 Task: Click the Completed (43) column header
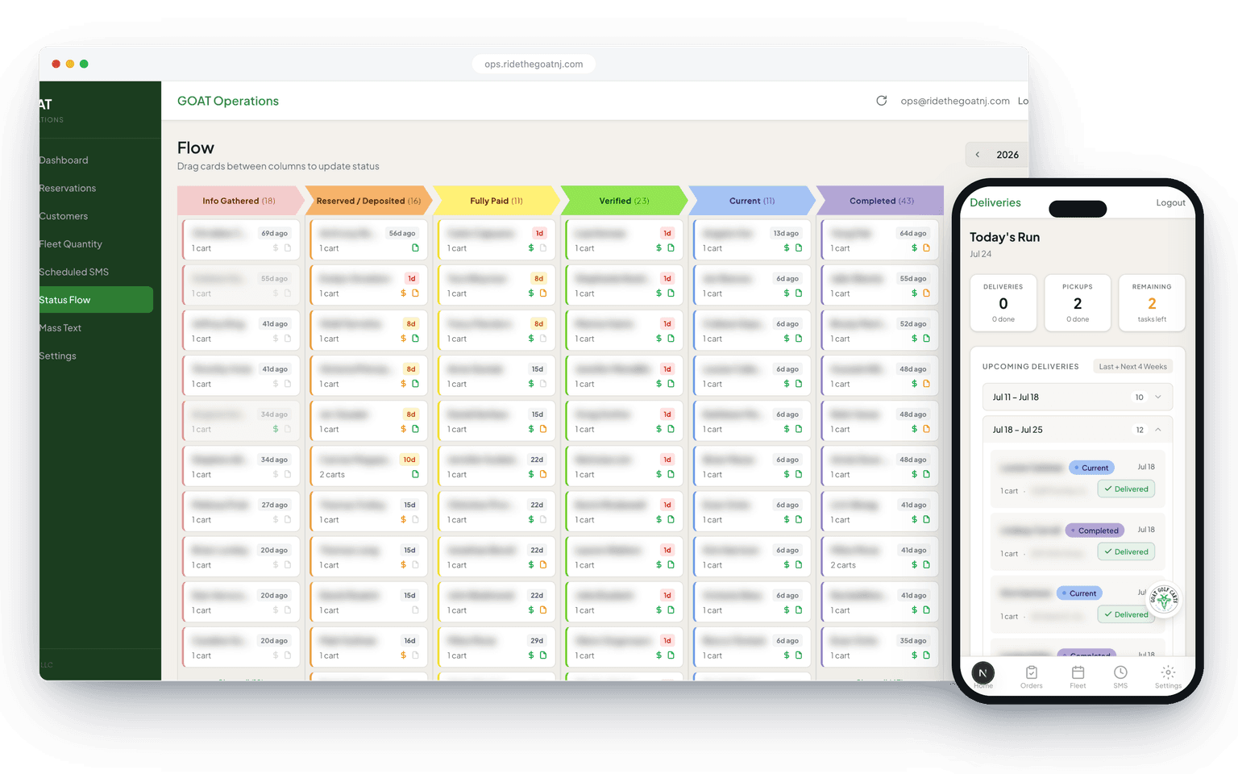tap(881, 201)
